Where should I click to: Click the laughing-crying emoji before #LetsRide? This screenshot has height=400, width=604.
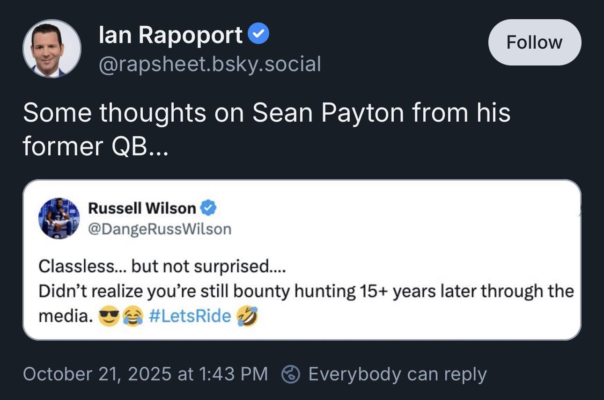coord(133,316)
